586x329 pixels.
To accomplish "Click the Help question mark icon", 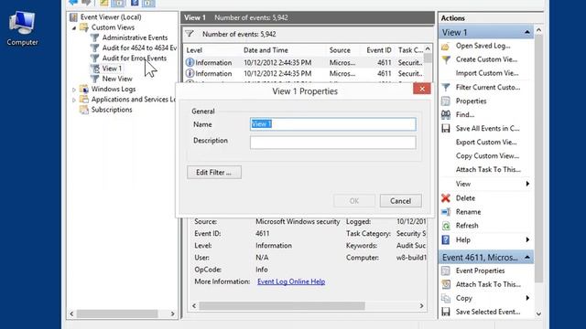I will 446,239.
